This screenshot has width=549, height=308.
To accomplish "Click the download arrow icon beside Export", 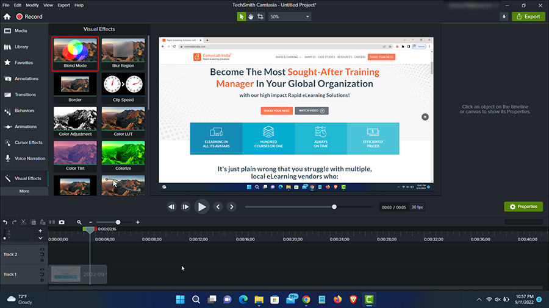I will pos(504,16).
